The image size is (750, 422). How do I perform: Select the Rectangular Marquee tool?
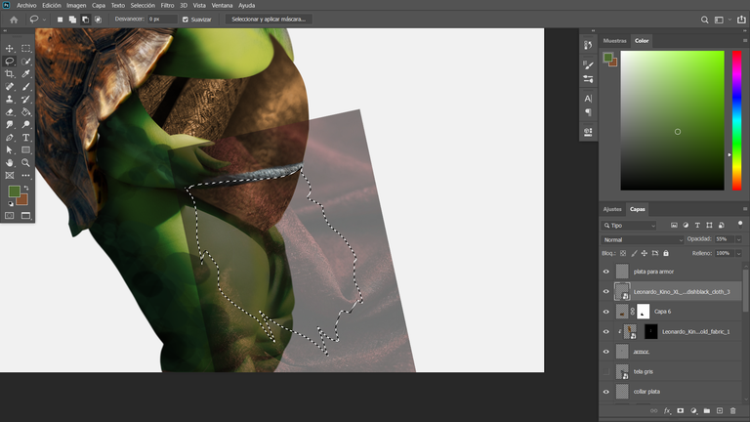click(25, 48)
